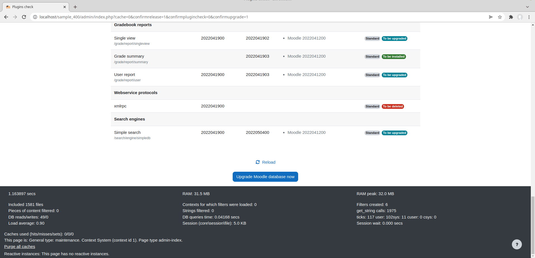This screenshot has width=535, height=258.
Task: Click the Standard badge in Grade summary row
Action: 372,56
